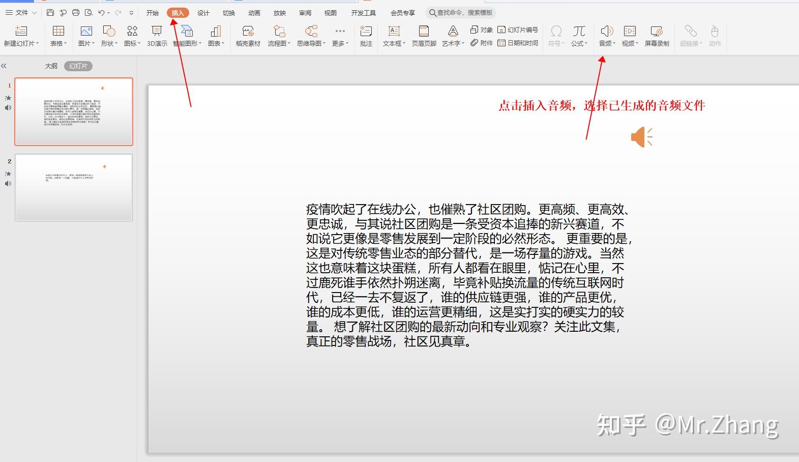
Task: Click the 3D演示 icon
Action: point(157,31)
